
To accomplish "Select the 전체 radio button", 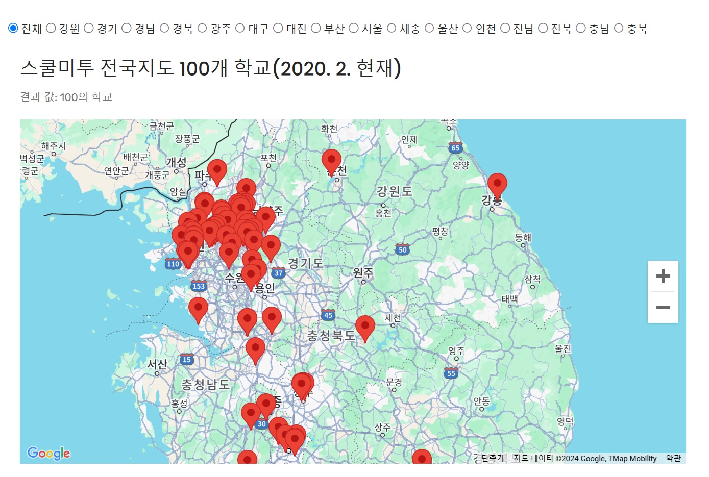I will click(13, 28).
